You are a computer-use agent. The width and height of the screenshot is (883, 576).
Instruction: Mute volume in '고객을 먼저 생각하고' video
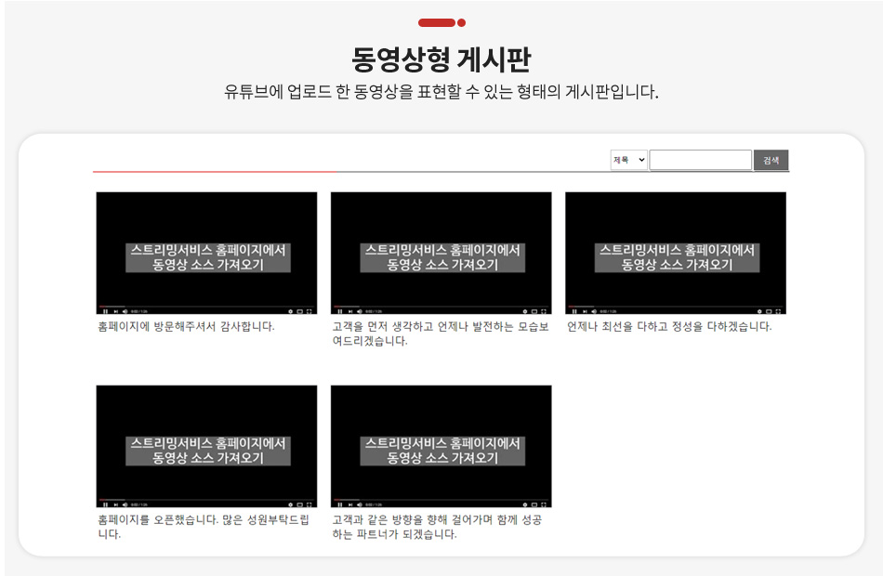pyautogui.click(x=360, y=311)
